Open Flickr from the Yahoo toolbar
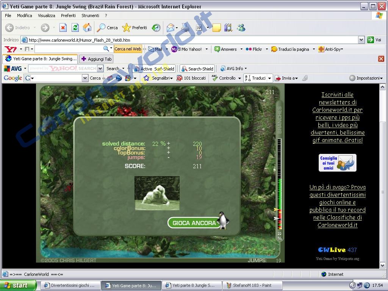The image size is (388, 291). (253, 49)
